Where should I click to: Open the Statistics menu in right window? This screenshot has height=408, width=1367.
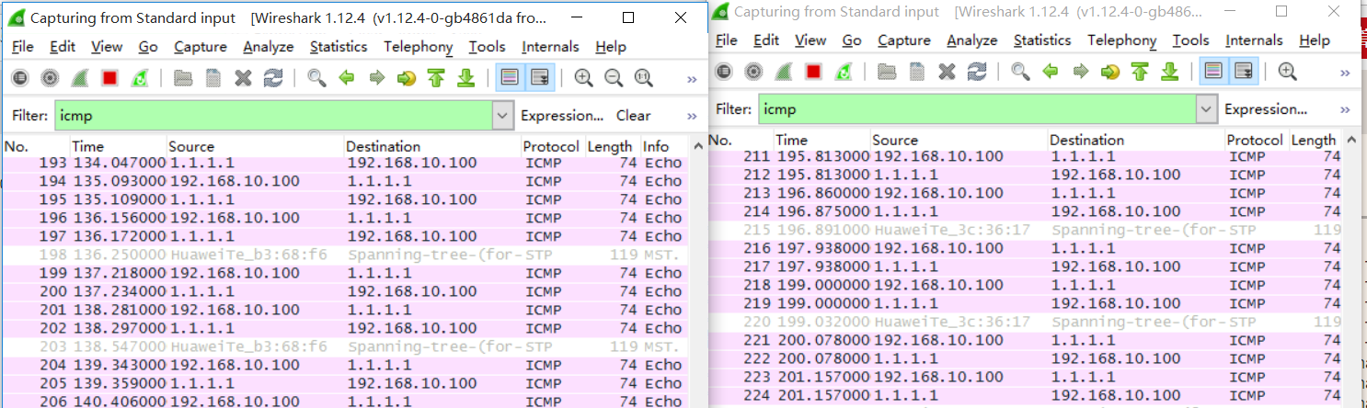(1042, 40)
